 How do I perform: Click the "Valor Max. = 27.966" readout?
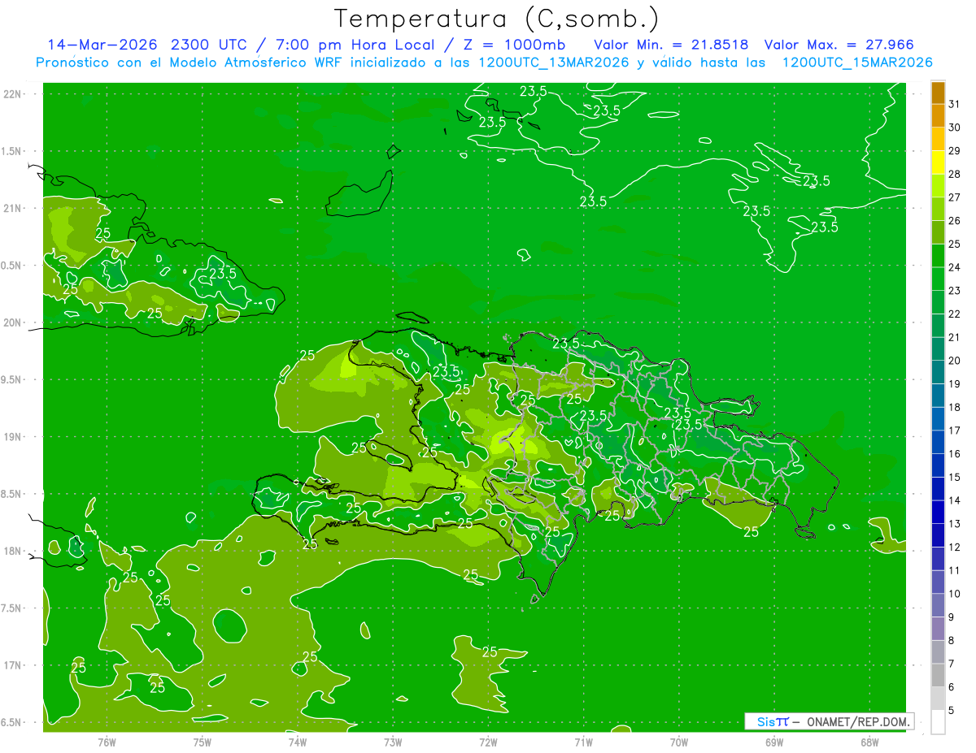[839, 45]
